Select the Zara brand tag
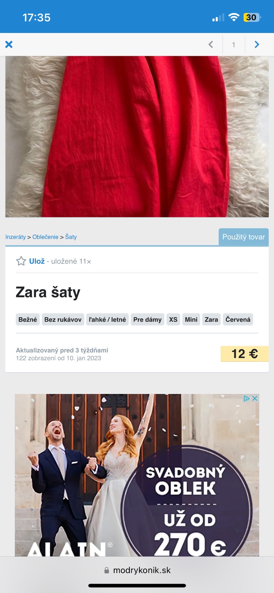274x593 pixels. tap(211, 319)
